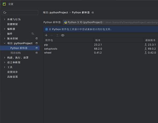Expand the 版本控制 settings group
The height and width of the screenshot is (123, 158).
4,38
